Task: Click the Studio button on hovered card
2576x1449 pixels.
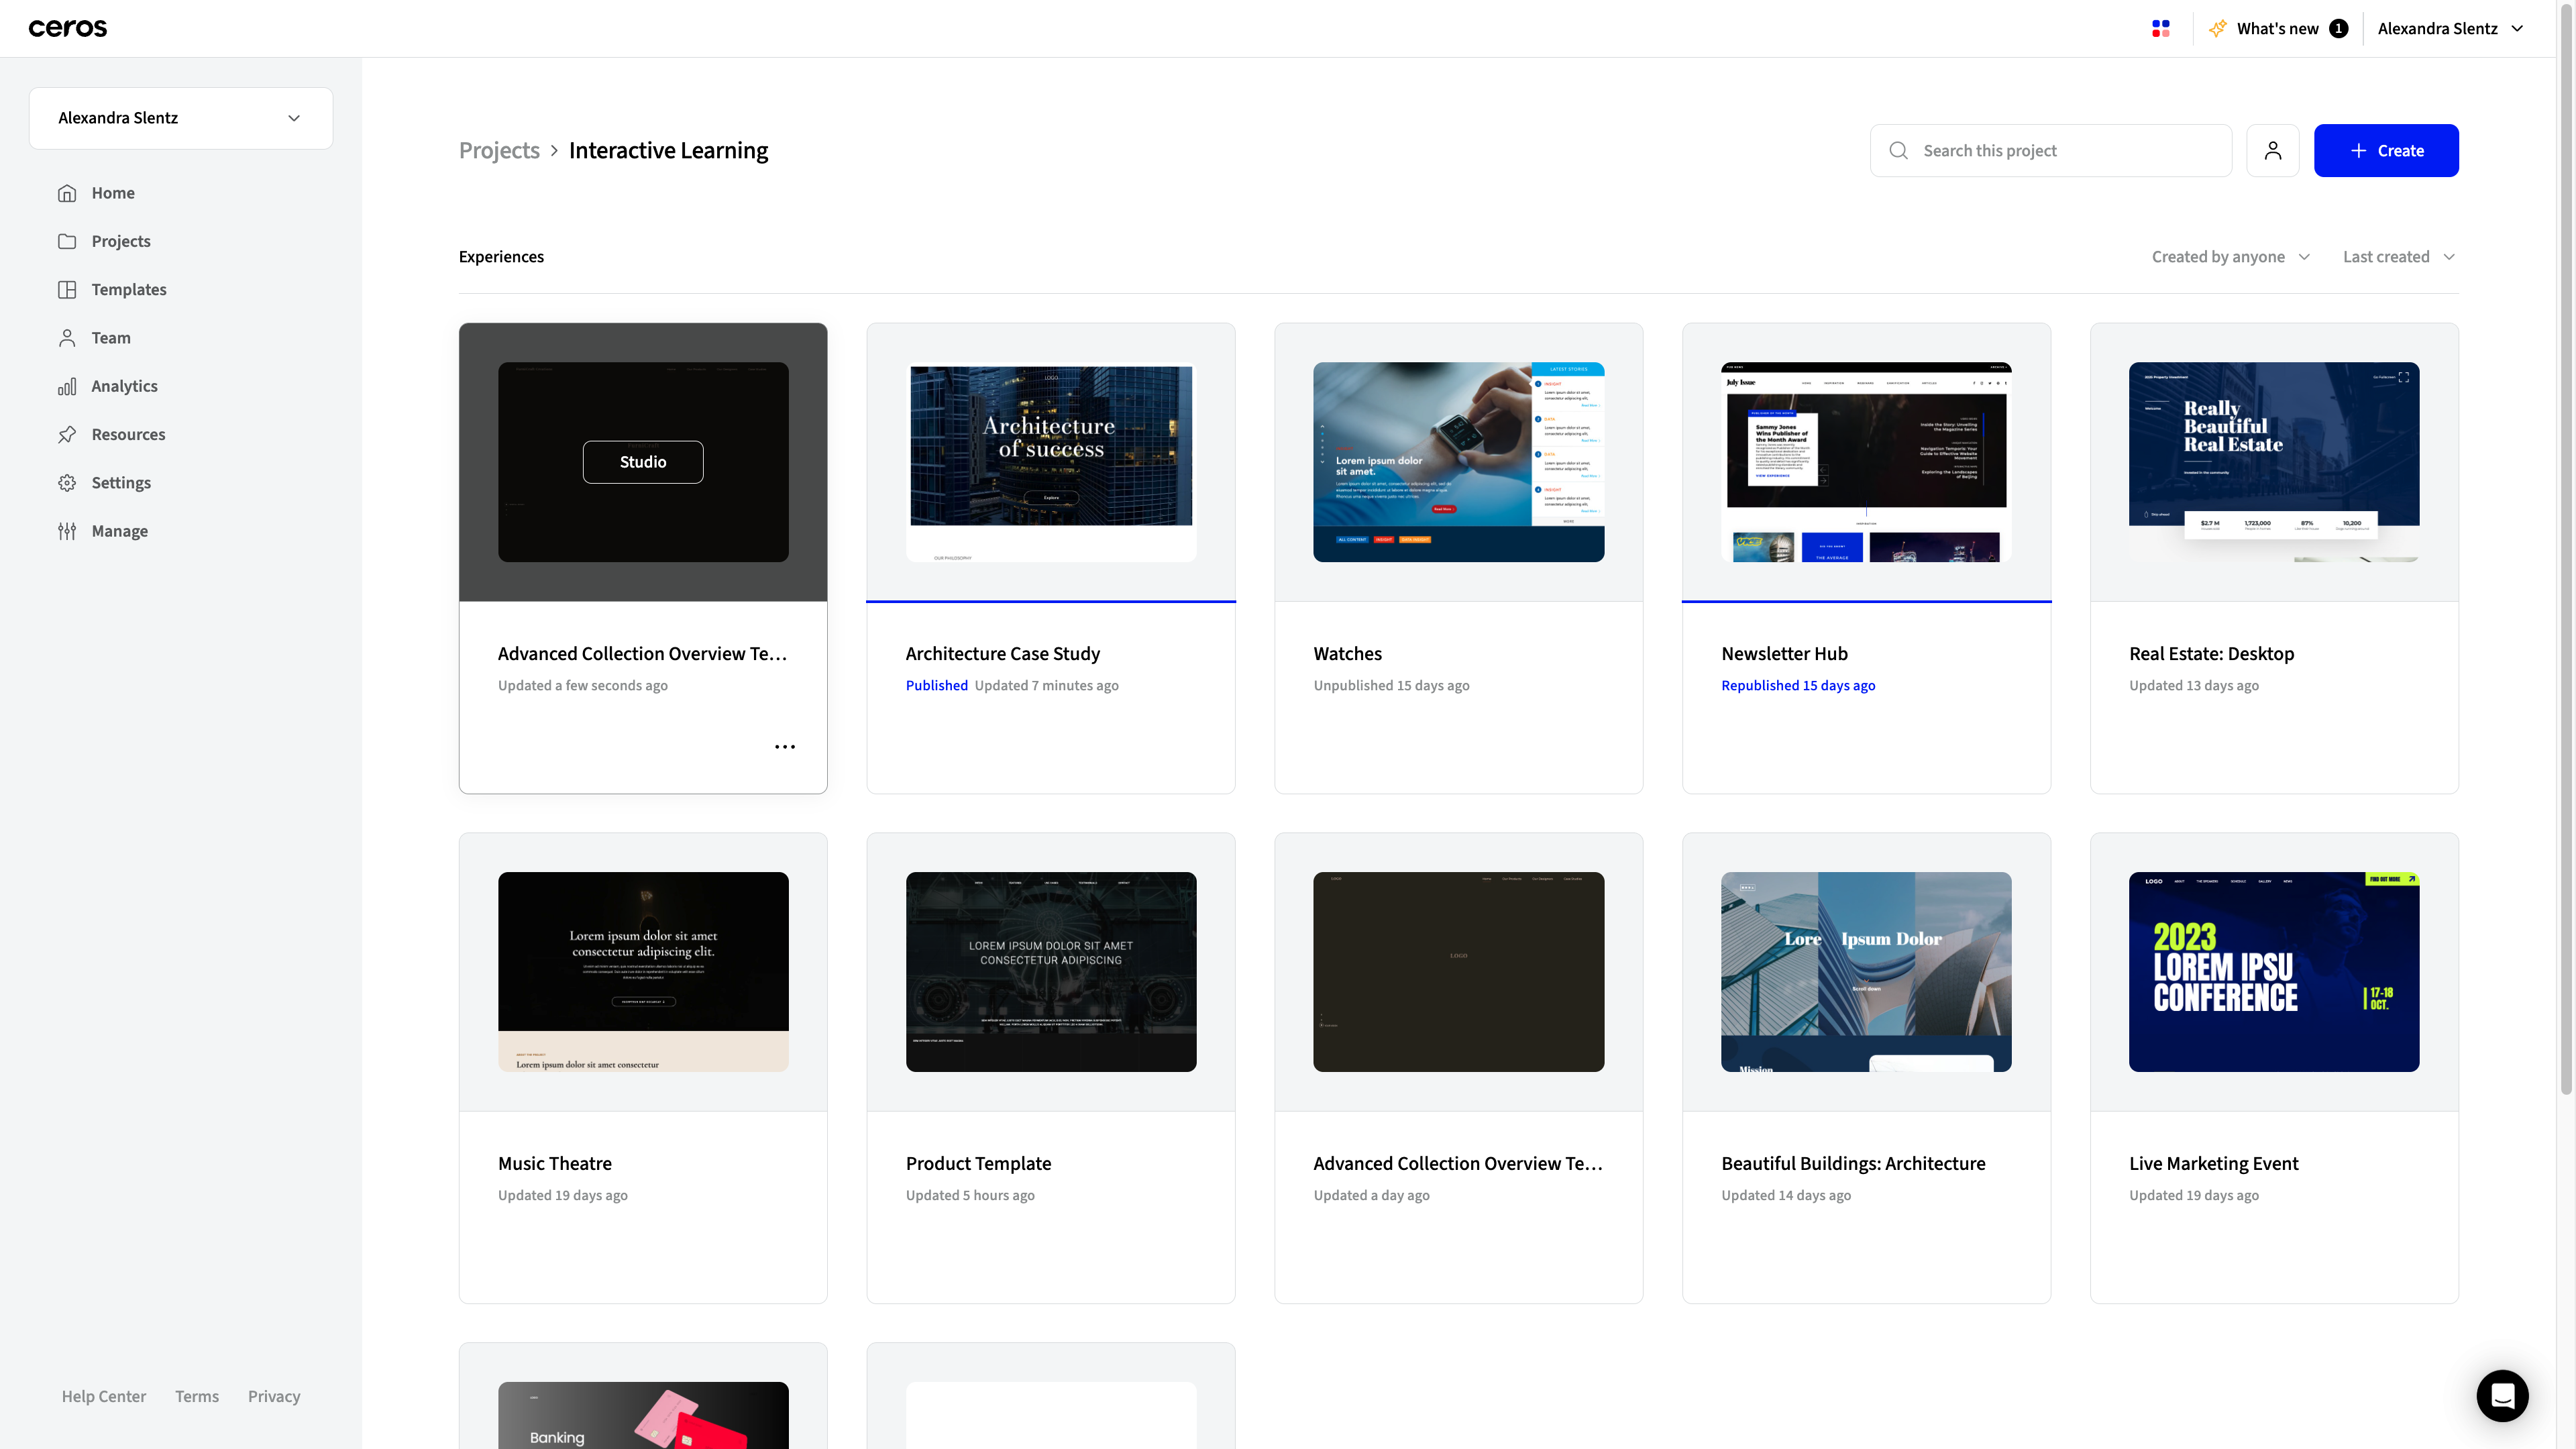Action: [643, 462]
